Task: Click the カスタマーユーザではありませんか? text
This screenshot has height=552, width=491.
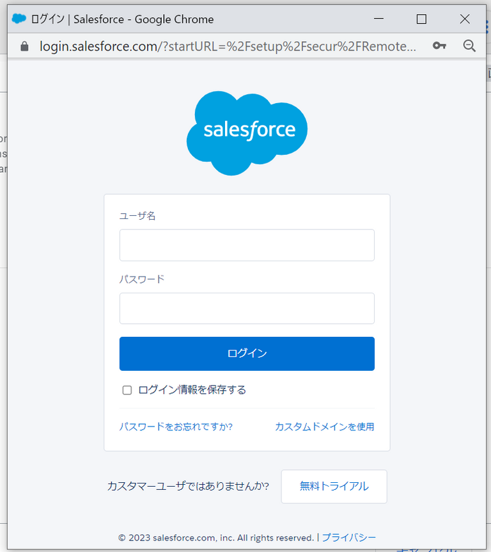Action: [188, 486]
